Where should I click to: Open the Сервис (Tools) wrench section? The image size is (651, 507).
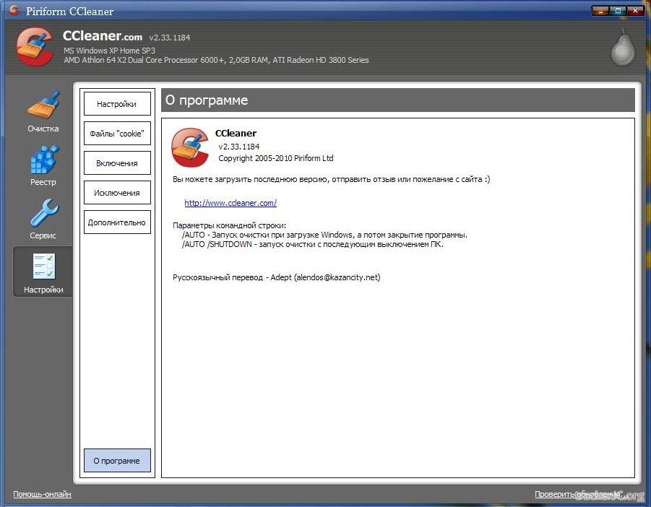click(x=43, y=219)
